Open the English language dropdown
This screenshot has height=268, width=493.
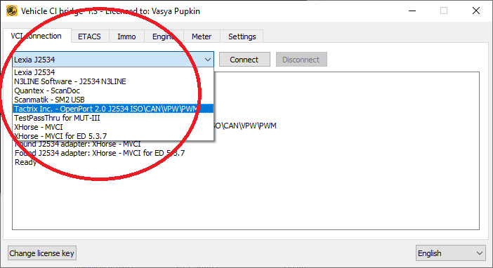451,253
